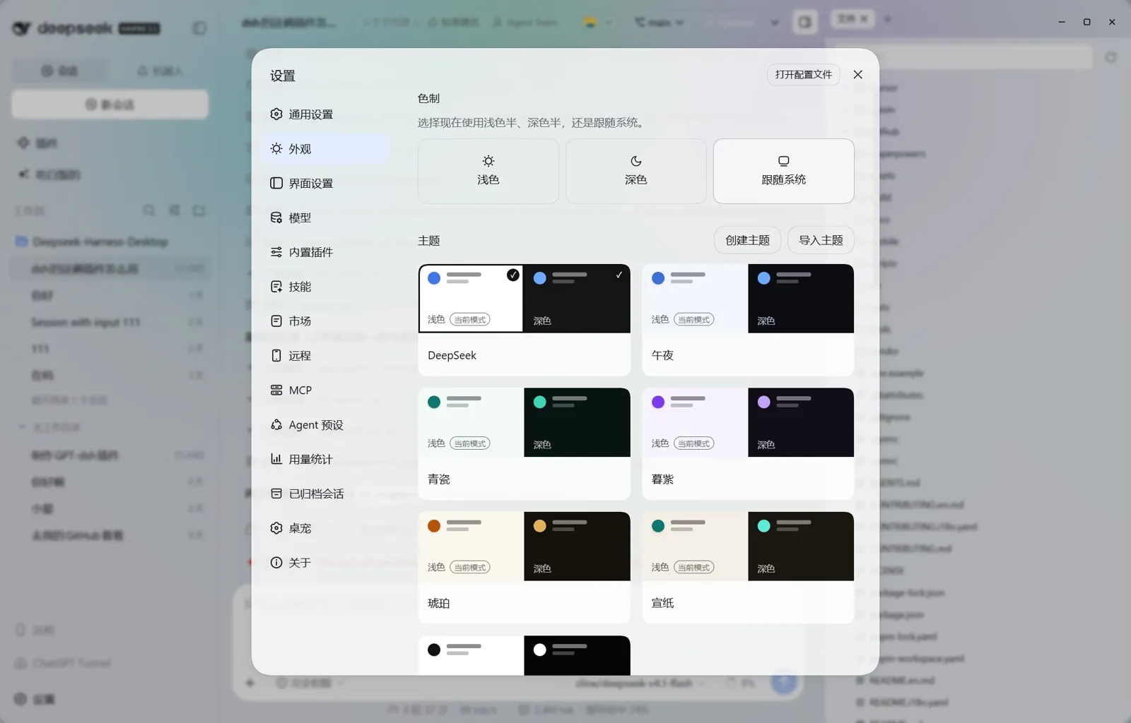Select the 外观 settings section
Screen dimensions: 1131x723
[324, 149]
